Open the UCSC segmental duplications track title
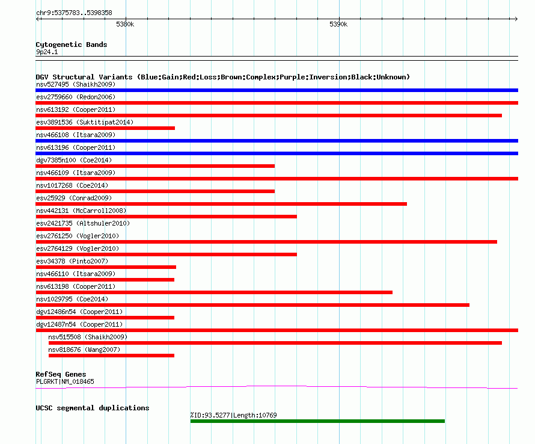535x444 pixels. tap(93, 408)
